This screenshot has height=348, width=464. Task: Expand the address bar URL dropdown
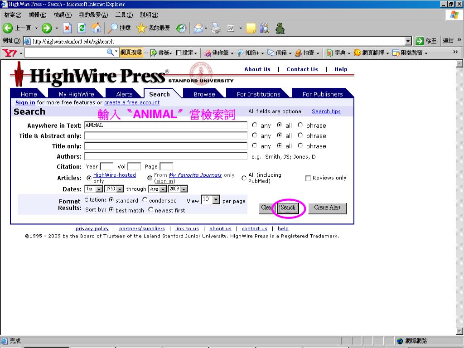[x=408, y=41]
